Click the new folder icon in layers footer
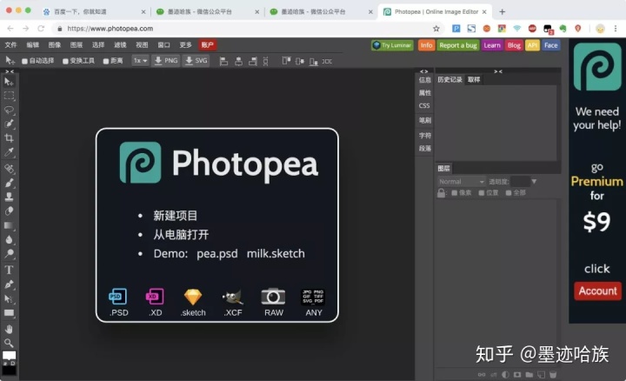 coord(529,375)
